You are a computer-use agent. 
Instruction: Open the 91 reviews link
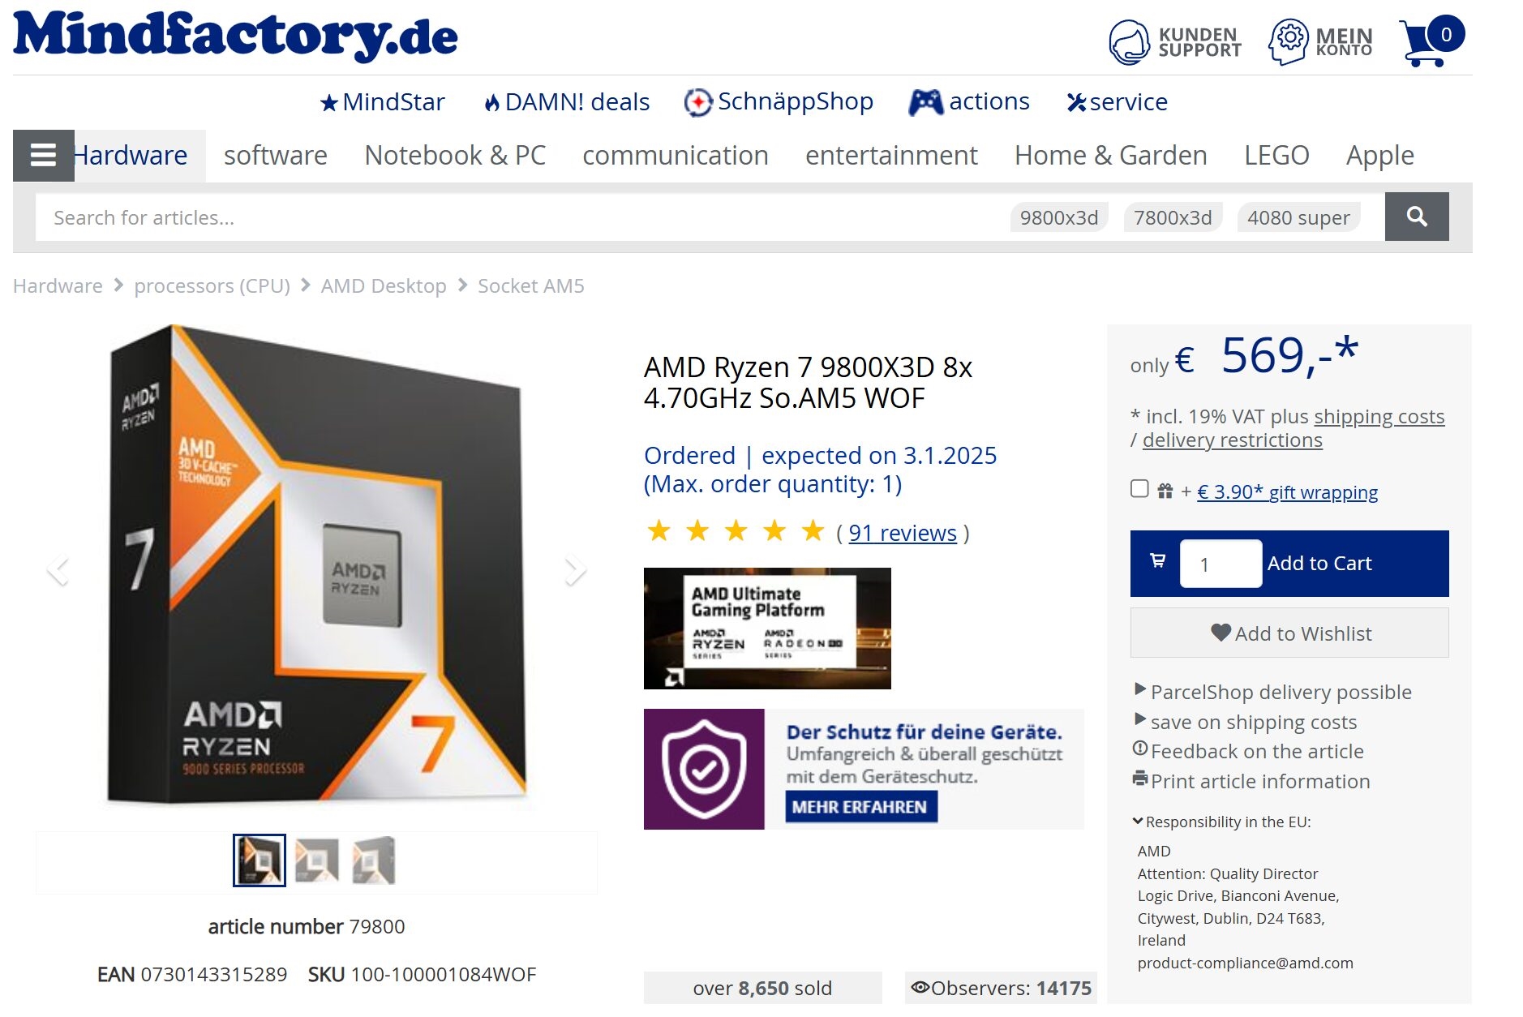click(903, 533)
